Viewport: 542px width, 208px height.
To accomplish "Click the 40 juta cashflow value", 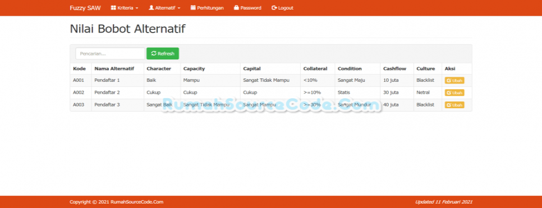I will tap(391, 104).
